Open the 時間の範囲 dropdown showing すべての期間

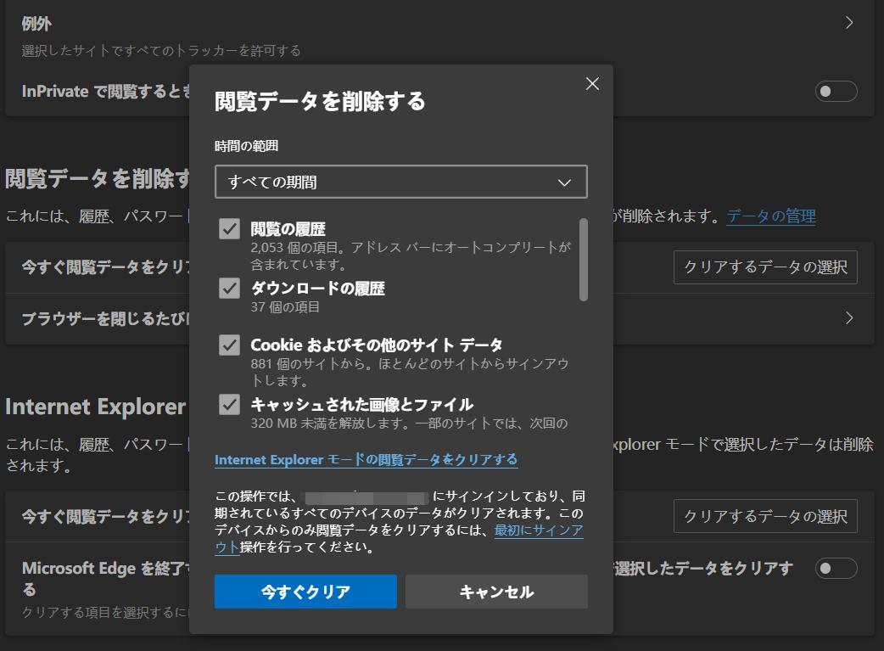tap(400, 182)
